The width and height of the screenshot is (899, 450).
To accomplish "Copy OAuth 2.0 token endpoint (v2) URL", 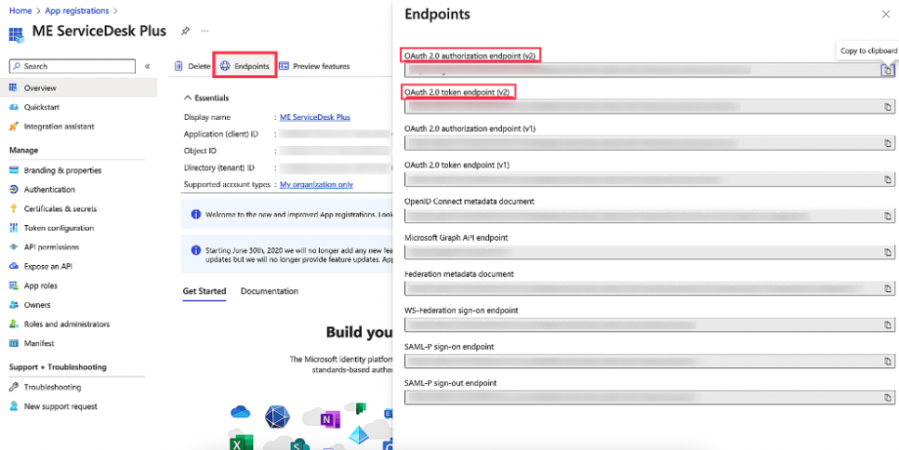I will 887,107.
